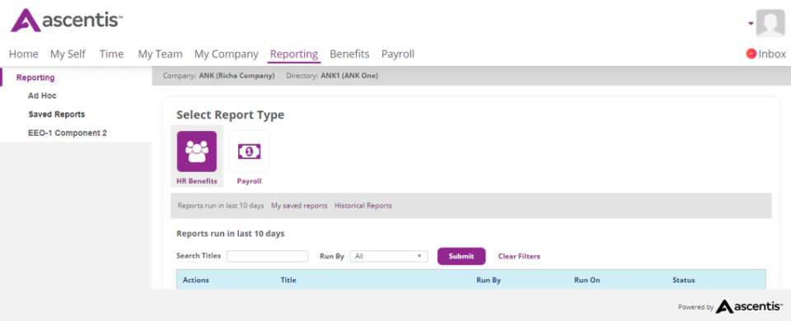Expand the arrow beside the profile avatar
This screenshot has width=791, height=321.
click(x=751, y=23)
